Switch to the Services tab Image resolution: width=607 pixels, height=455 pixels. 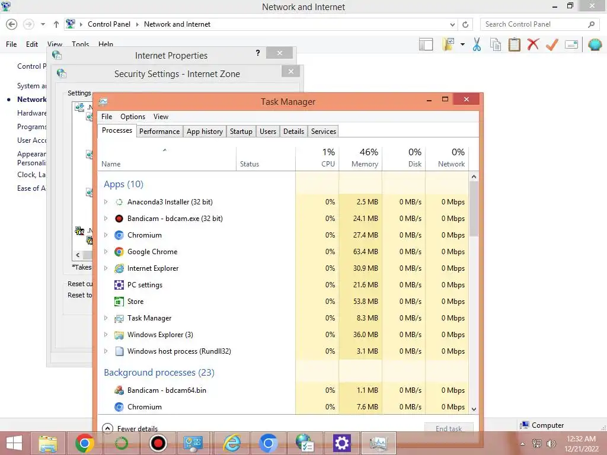pyautogui.click(x=323, y=132)
